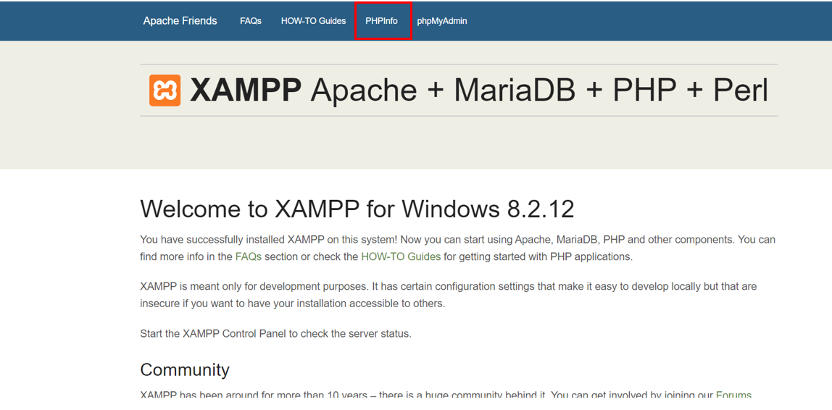Click the 'Start the XAMPP Control Panel' sentence
Image resolution: width=832 pixels, height=410 pixels.
tap(276, 334)
